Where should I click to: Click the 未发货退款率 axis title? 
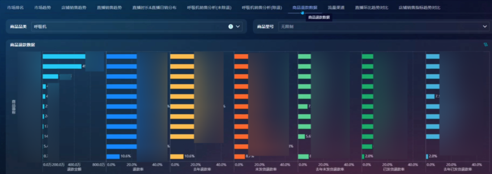click(x=266, y=169)
